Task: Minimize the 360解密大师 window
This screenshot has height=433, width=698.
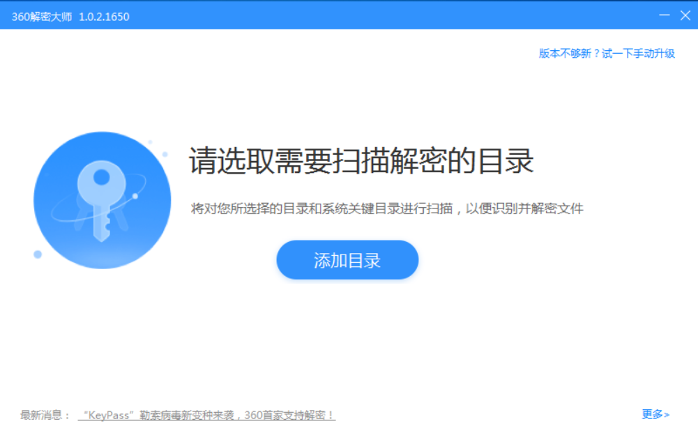Action: click(664, 15)
